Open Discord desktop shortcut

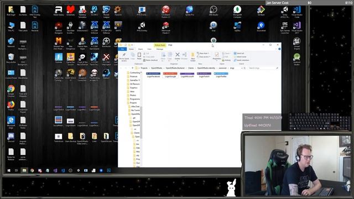coord(11,137)
